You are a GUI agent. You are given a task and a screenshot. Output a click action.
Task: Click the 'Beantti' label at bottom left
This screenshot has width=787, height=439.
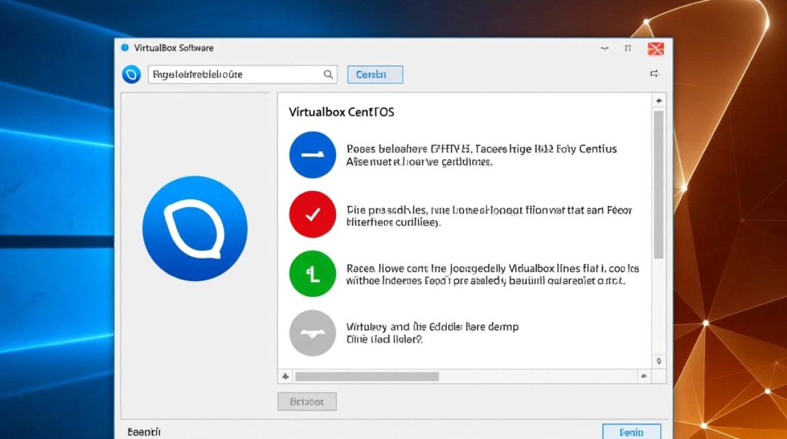pos(144,432)
